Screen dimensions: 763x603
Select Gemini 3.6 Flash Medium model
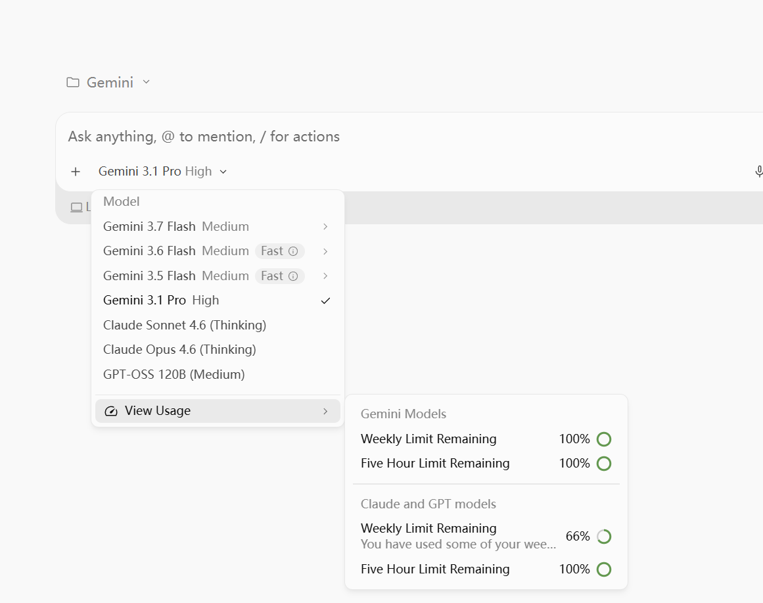[218, 251]
